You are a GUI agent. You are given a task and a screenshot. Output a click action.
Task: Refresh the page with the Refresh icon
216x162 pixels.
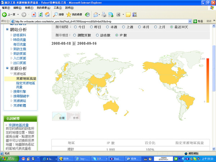(x=40, y=14)
